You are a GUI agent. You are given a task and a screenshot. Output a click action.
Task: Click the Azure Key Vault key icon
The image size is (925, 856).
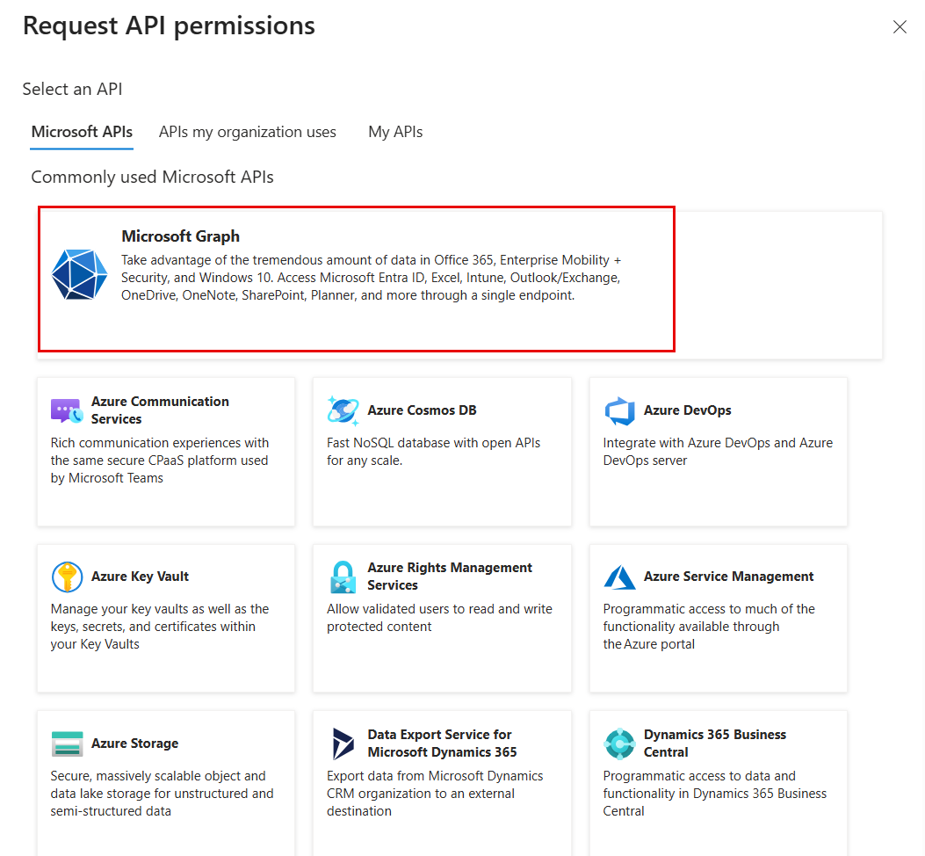click(x=67, y=577)
